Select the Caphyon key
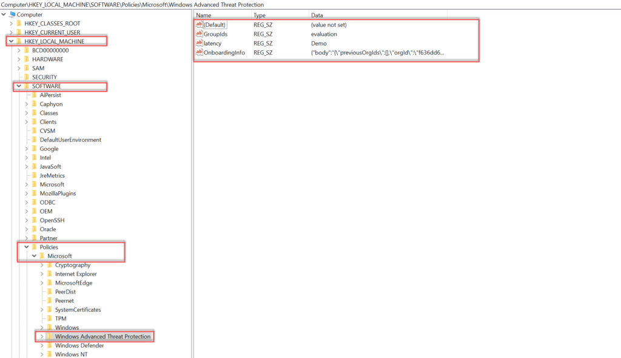 coord(51,104)
